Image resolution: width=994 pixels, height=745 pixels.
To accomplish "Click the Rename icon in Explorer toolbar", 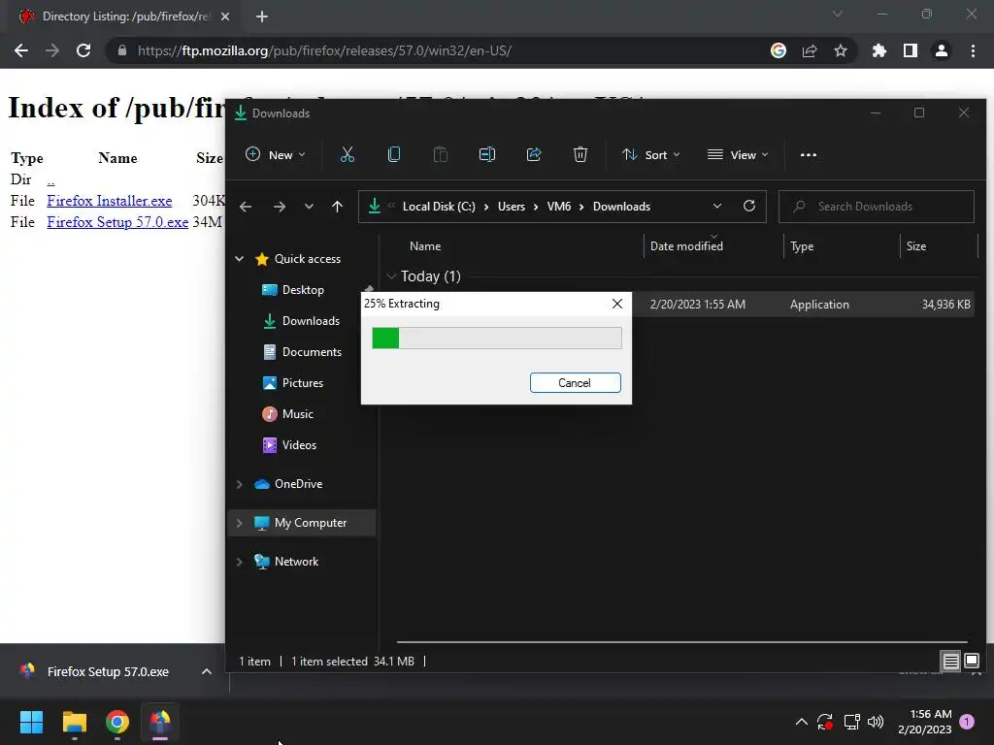I will click(487, 154).
